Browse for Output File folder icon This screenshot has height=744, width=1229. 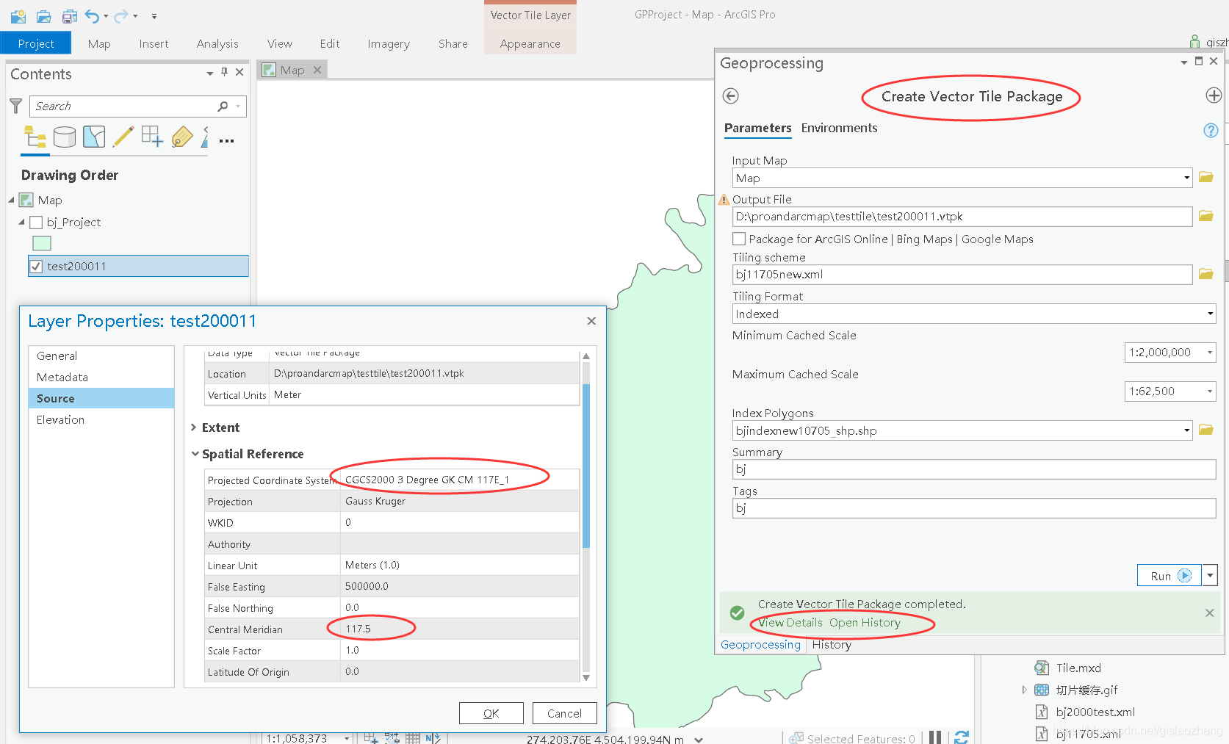[x=1205, y=216]
